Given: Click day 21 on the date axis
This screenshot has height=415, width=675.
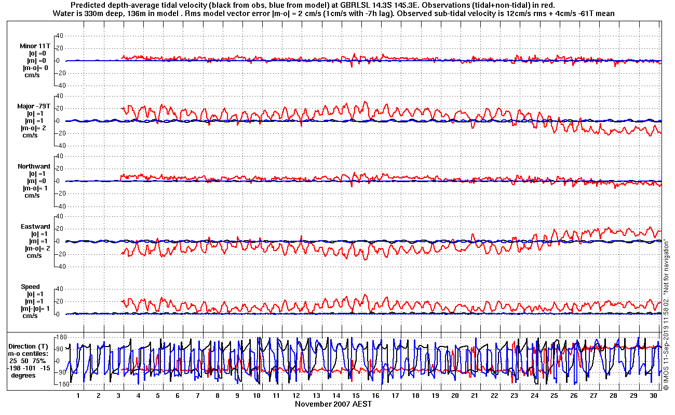Looking at the screenshot, I should (x=475, y=396).
